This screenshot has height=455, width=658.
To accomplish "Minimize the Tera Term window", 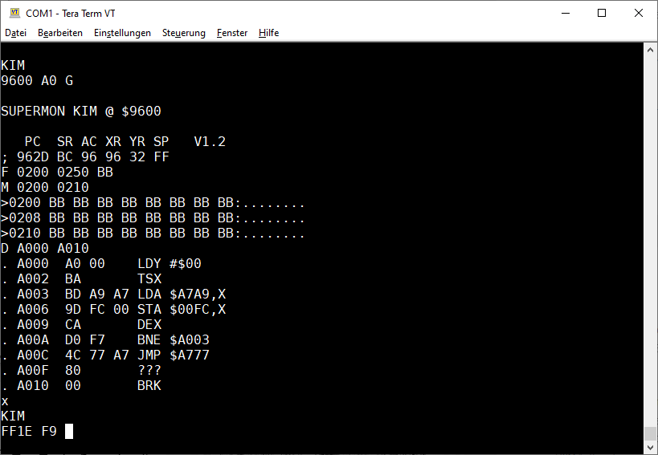I will point(566,13).
